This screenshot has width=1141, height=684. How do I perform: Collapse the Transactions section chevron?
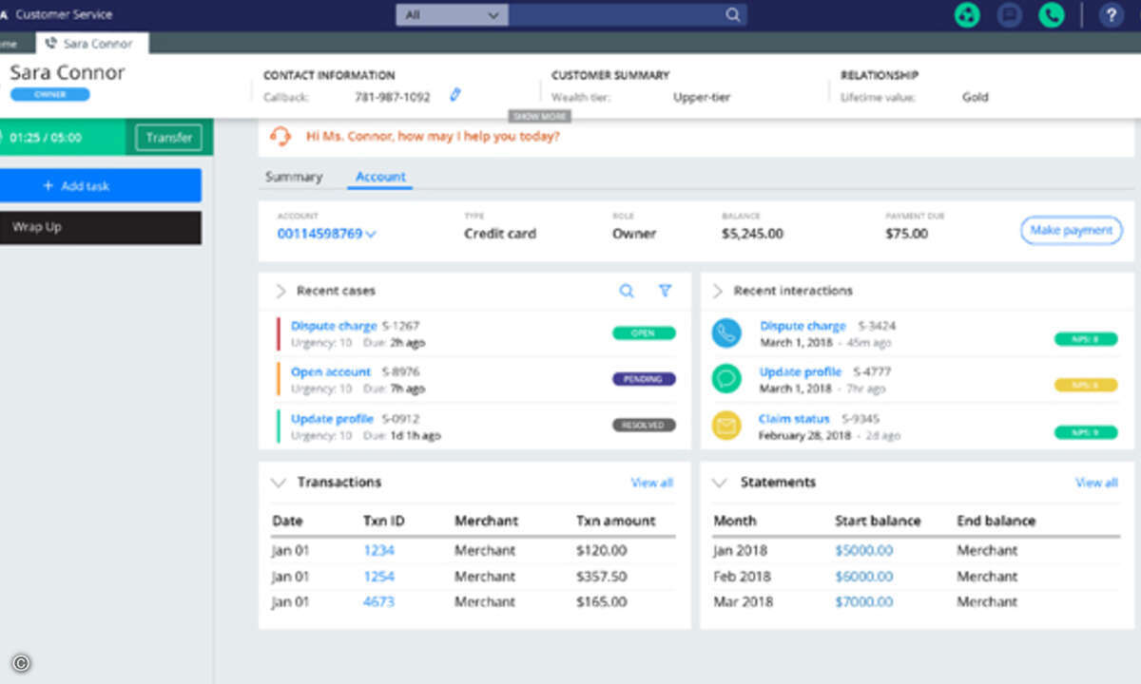(278, 483)
